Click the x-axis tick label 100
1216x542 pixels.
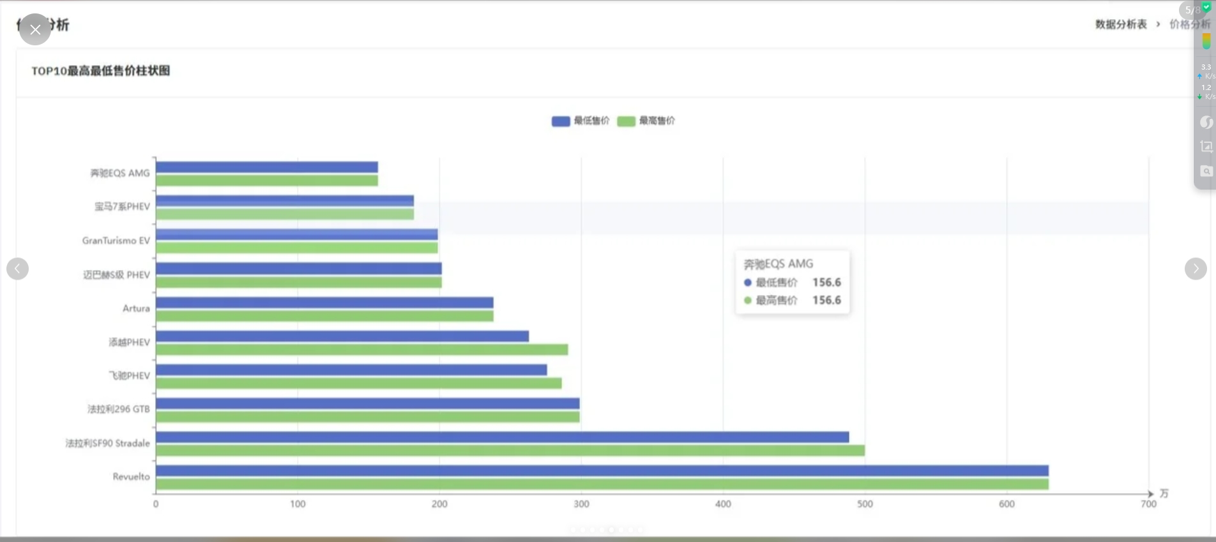(x=298, y=504)
